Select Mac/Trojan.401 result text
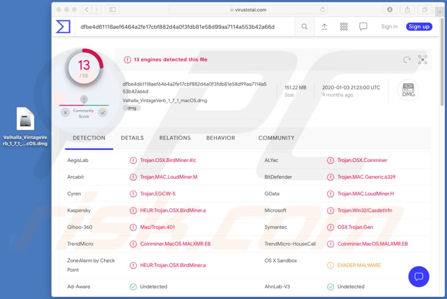Viewport: 447px width, 299px height. (x=157, y=227)
